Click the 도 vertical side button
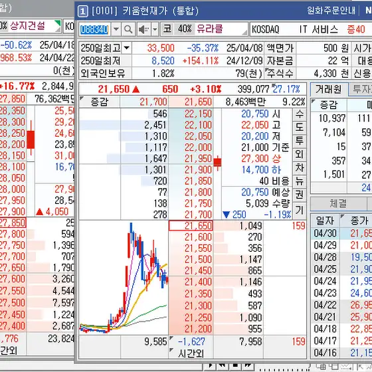This screenshot has width=372, height=372. [300, 128]
